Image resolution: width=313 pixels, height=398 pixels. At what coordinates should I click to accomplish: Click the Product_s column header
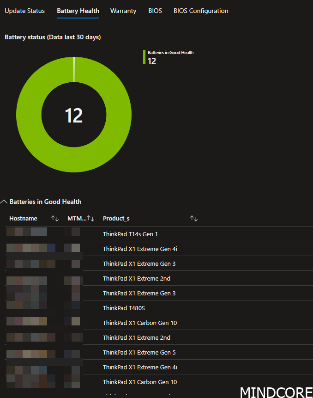[x=116, y=218]
